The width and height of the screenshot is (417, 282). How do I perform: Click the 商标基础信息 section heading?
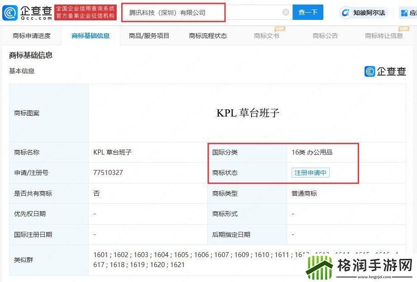click(31, 55)
